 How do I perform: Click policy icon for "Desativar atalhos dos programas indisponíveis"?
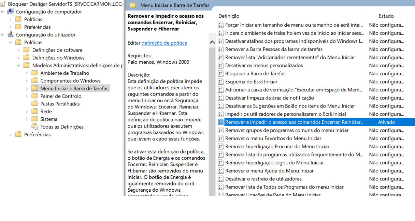coord(221,41)
